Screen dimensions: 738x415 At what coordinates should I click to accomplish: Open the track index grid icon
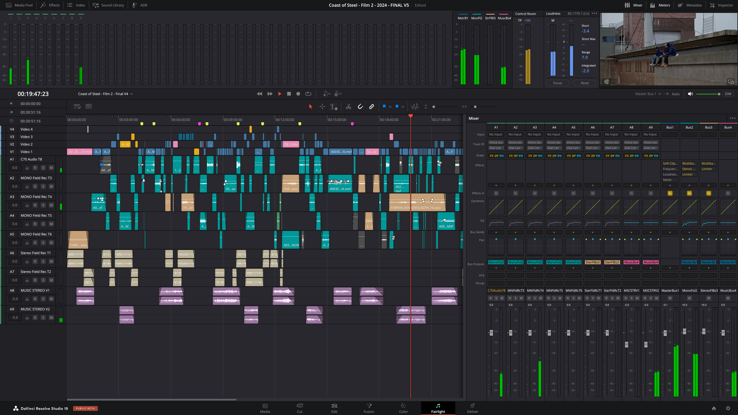(89, 106)
